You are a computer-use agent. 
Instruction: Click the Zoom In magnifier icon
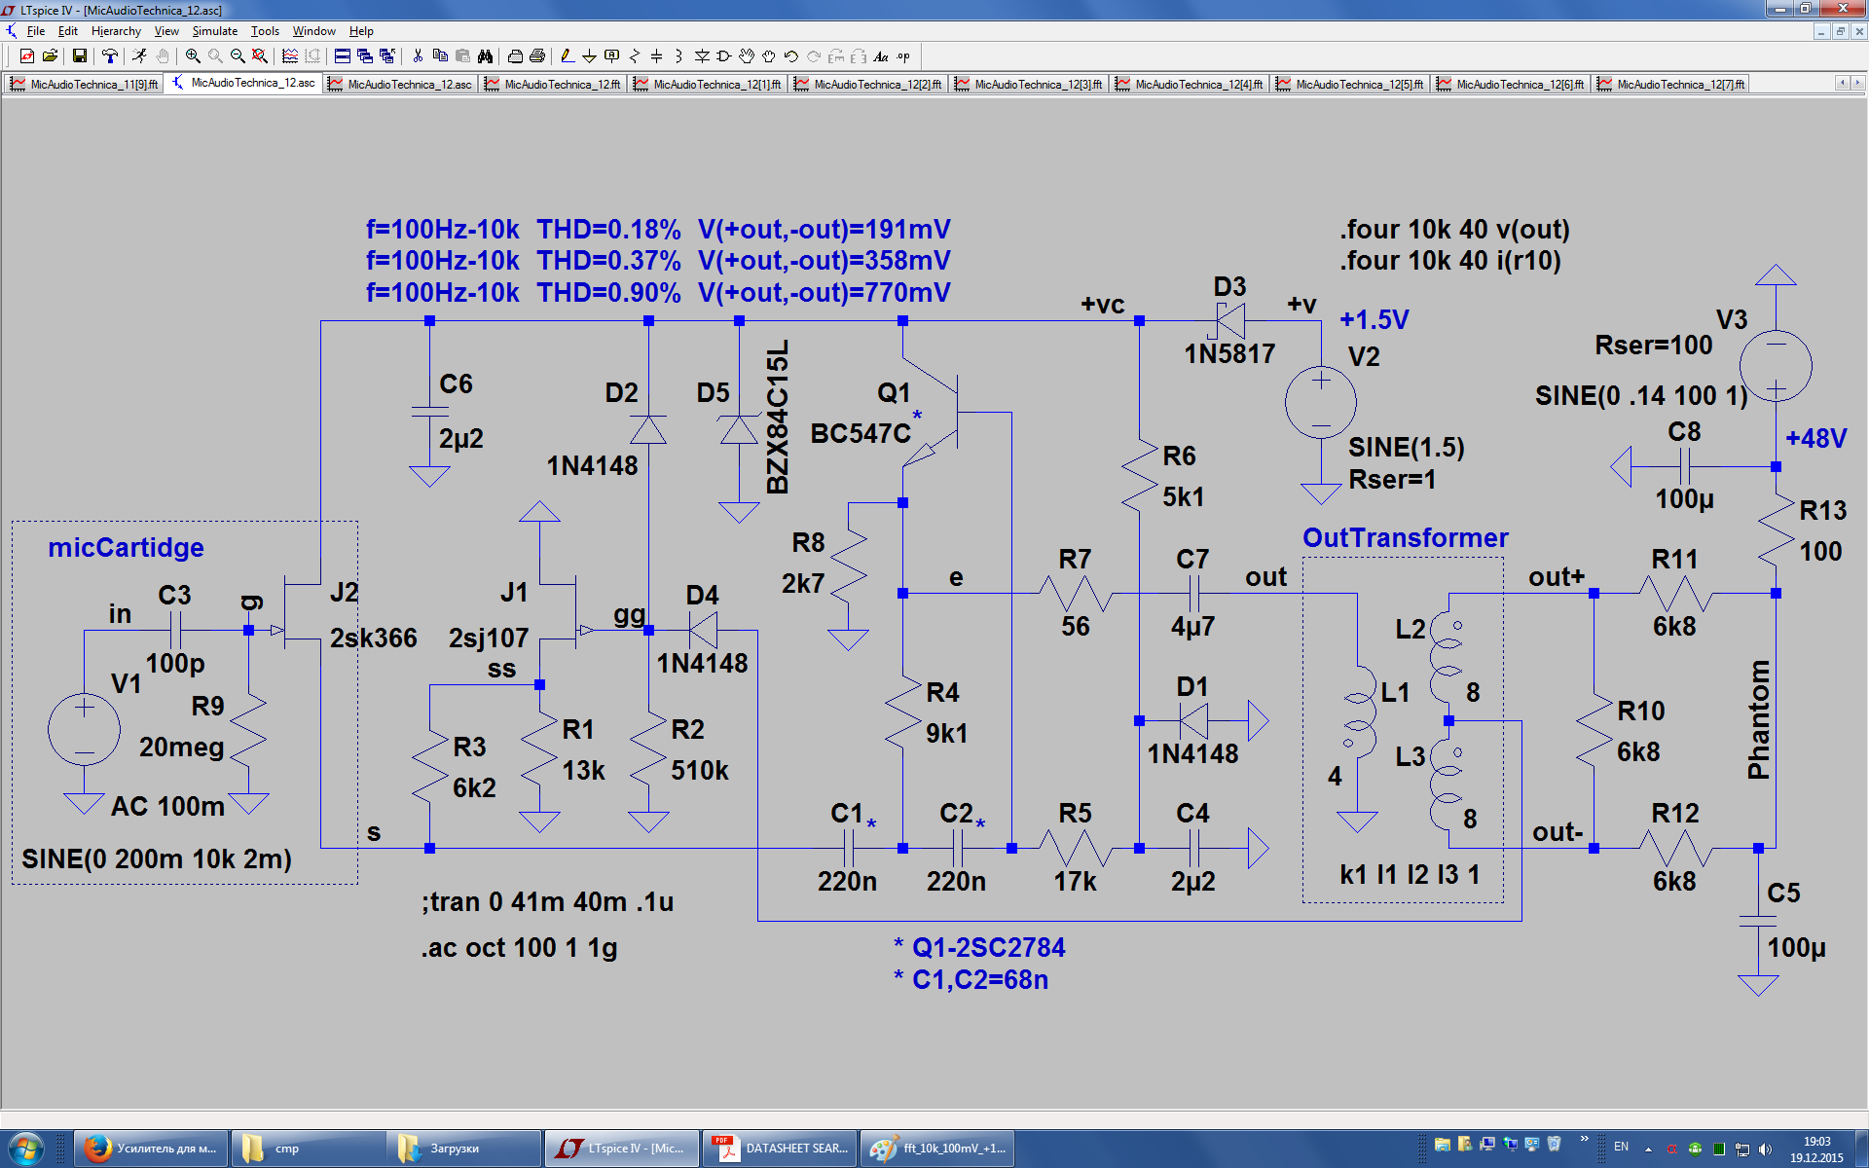tap(193, 56)
